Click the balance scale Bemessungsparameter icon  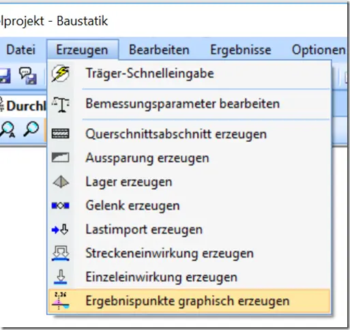pyautogui.click(x=61, y=104)
